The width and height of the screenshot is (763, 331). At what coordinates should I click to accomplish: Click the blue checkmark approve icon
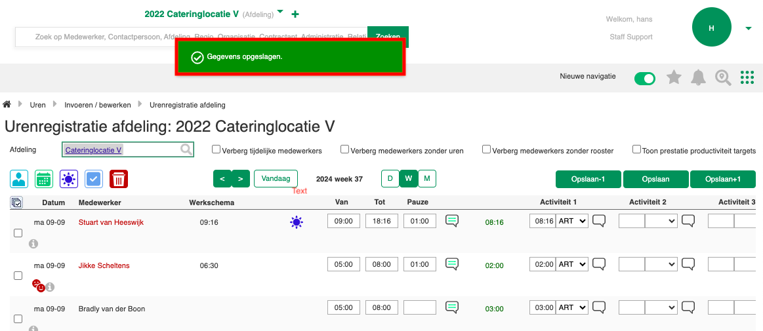pos(94,179)
